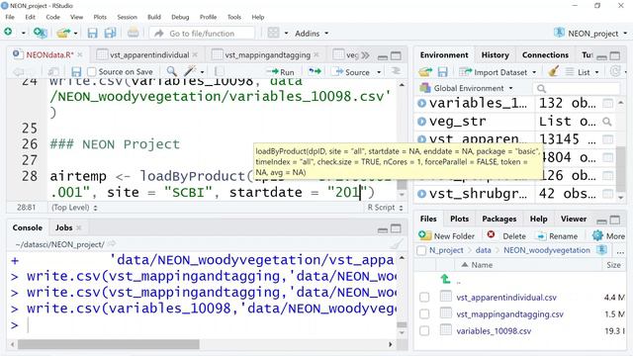Go up to parent directory arrow
633x356 pixels.
pos(446,279)
